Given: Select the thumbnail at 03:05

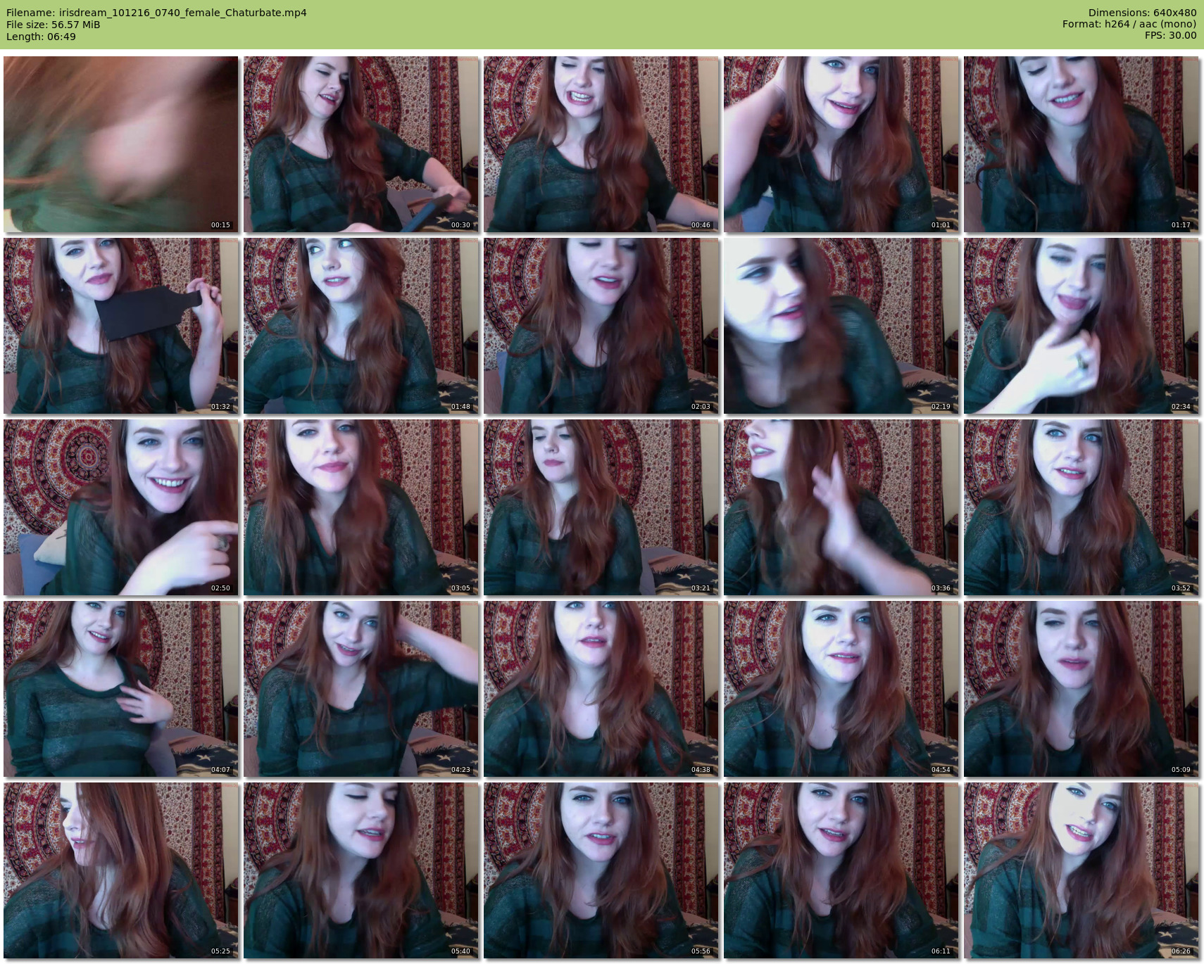Looking at the screenshot, I should [361, 507].
